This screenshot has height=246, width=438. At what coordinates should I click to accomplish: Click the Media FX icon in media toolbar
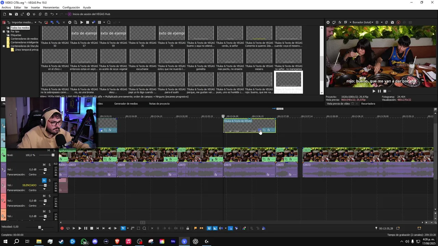(x=76, y=22)
